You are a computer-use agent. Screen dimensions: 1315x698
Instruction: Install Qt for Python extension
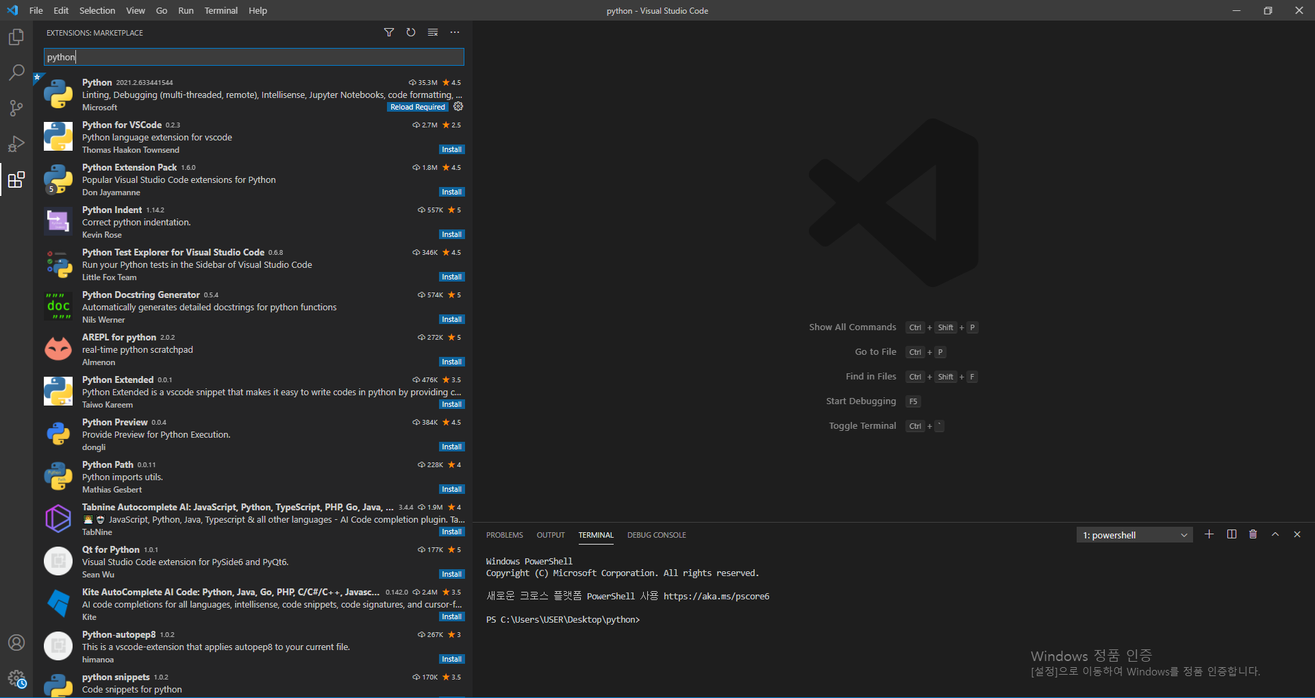pos(451,574)
